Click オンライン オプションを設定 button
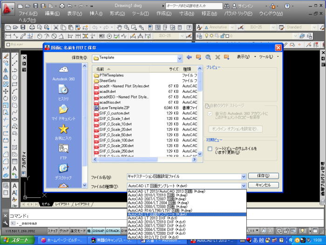 [x=235, y=129]
